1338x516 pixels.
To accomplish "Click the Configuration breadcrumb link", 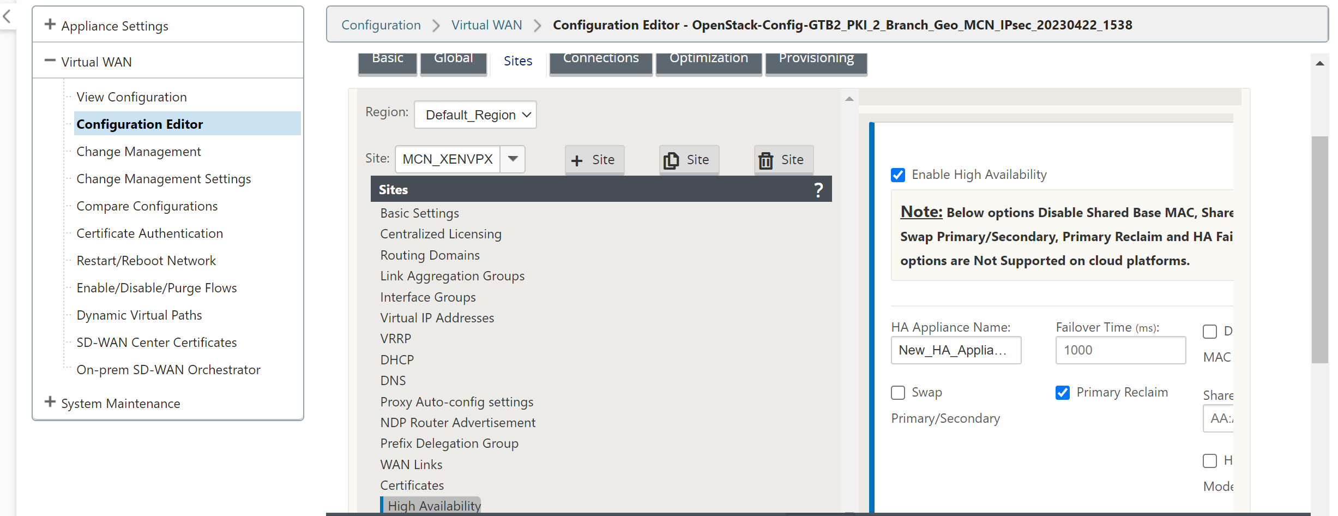I will tap(381, 25).
